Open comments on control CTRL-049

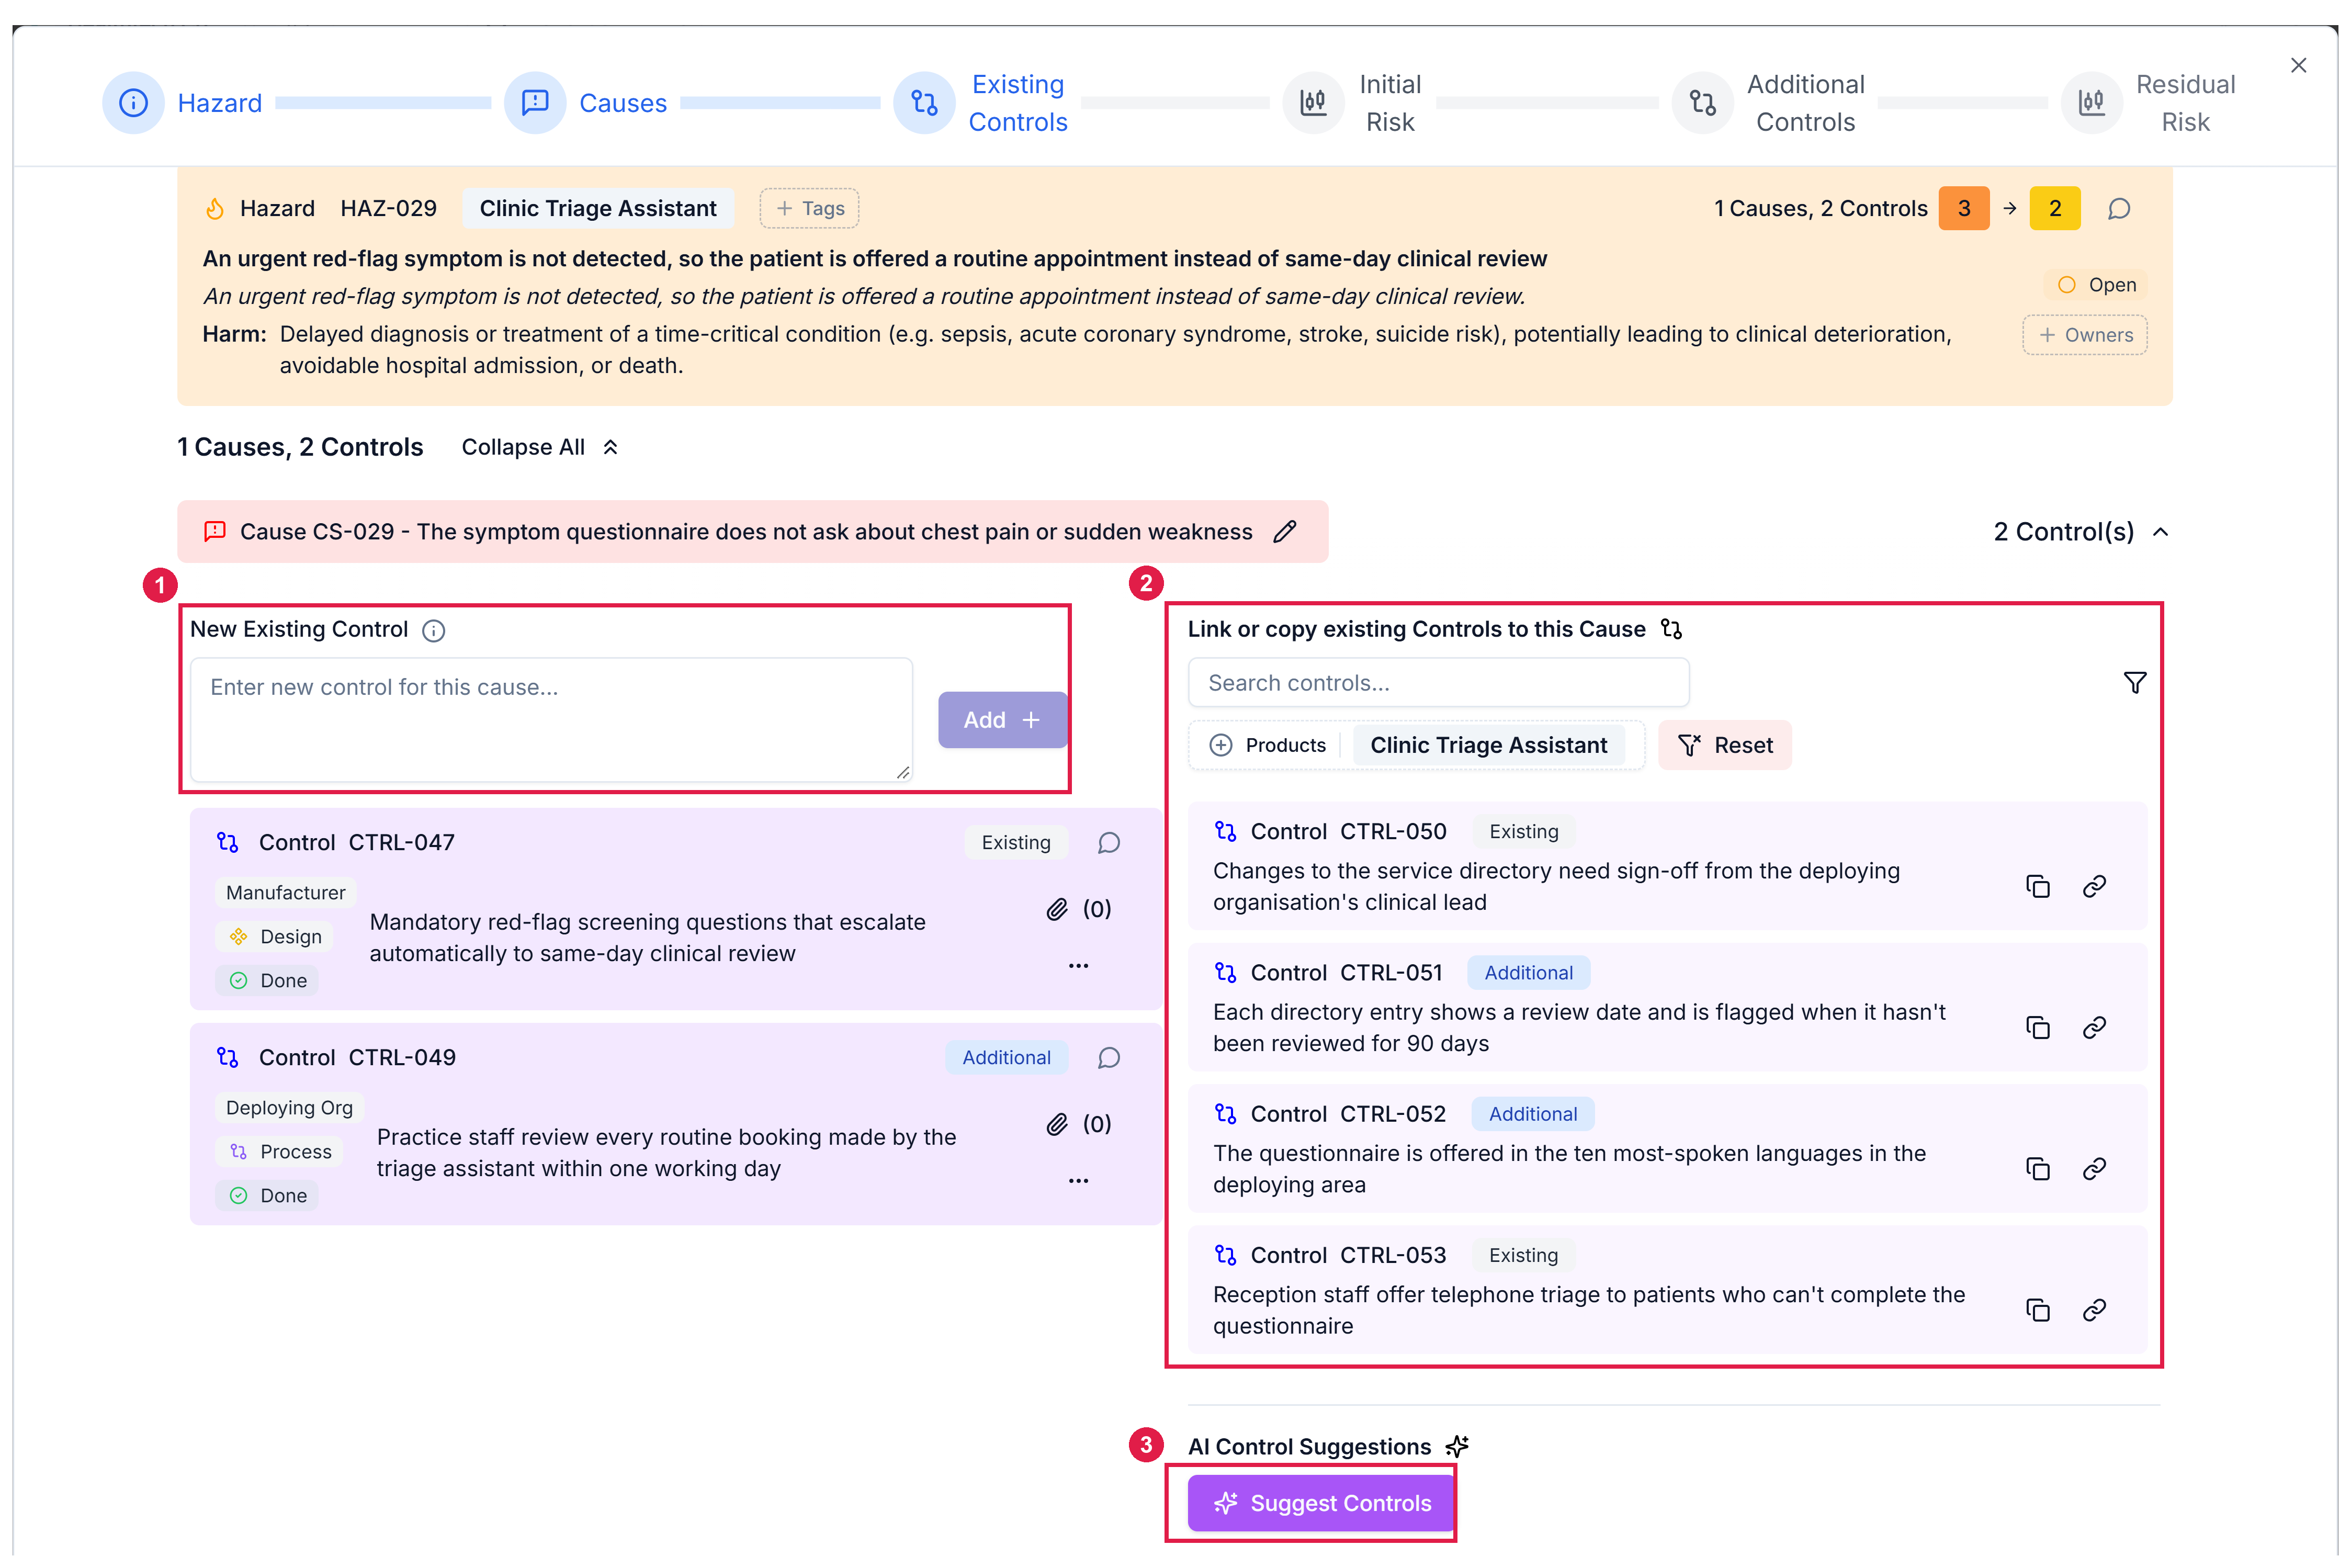[1108, 1058]
